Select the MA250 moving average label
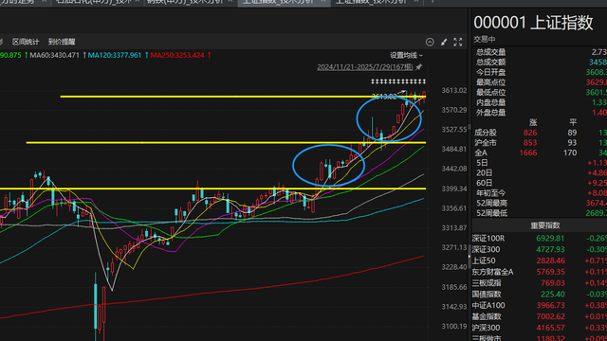Image resolution: width=607 pixels, height=341 pixels. tap(177, 55)
